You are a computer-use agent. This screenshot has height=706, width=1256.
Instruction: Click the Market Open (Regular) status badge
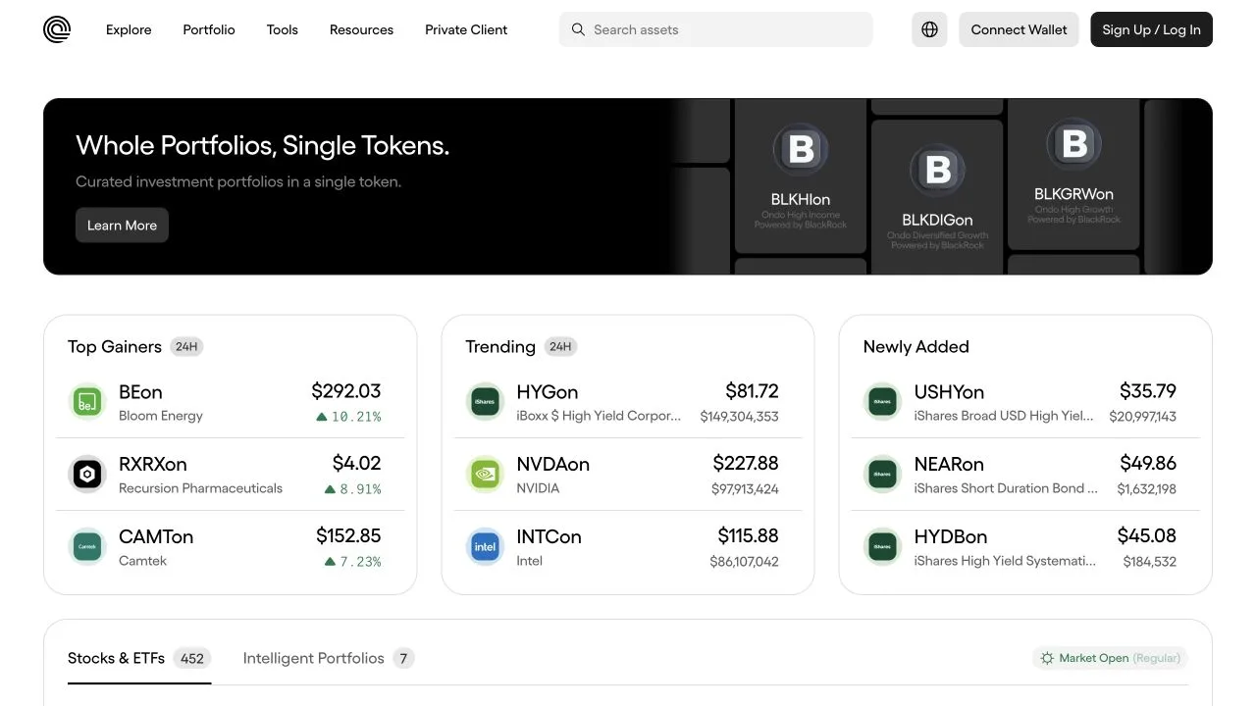(x=1110, y=658)
